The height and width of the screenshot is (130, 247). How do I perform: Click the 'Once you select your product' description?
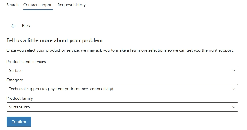coord(120,50)
